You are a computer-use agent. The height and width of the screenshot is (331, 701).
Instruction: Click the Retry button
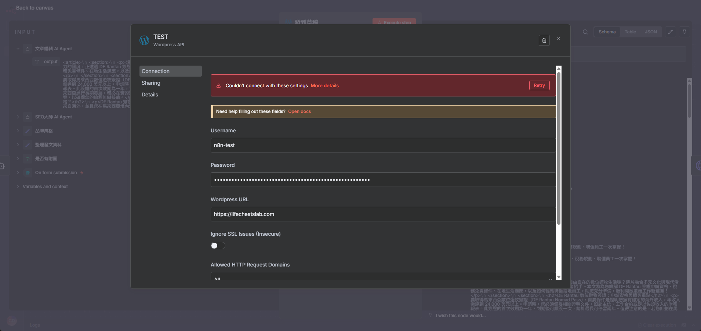point(539,85)
